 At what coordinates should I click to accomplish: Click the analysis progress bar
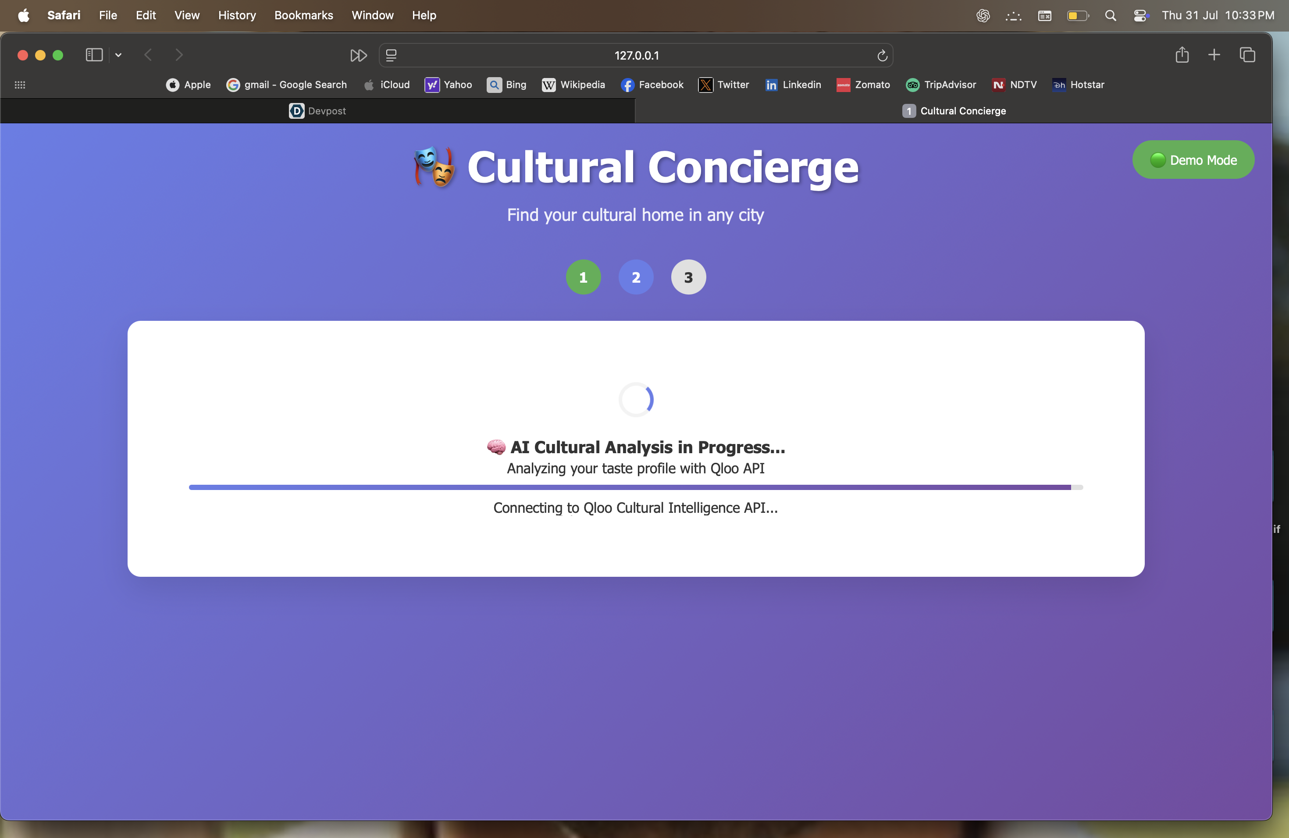(x=635, y=487)
